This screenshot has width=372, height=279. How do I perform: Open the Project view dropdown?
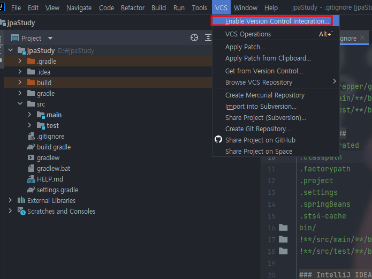(x=50, y=38)
